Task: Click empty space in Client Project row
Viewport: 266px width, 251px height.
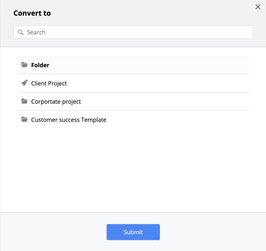Action: pos(158,83)
